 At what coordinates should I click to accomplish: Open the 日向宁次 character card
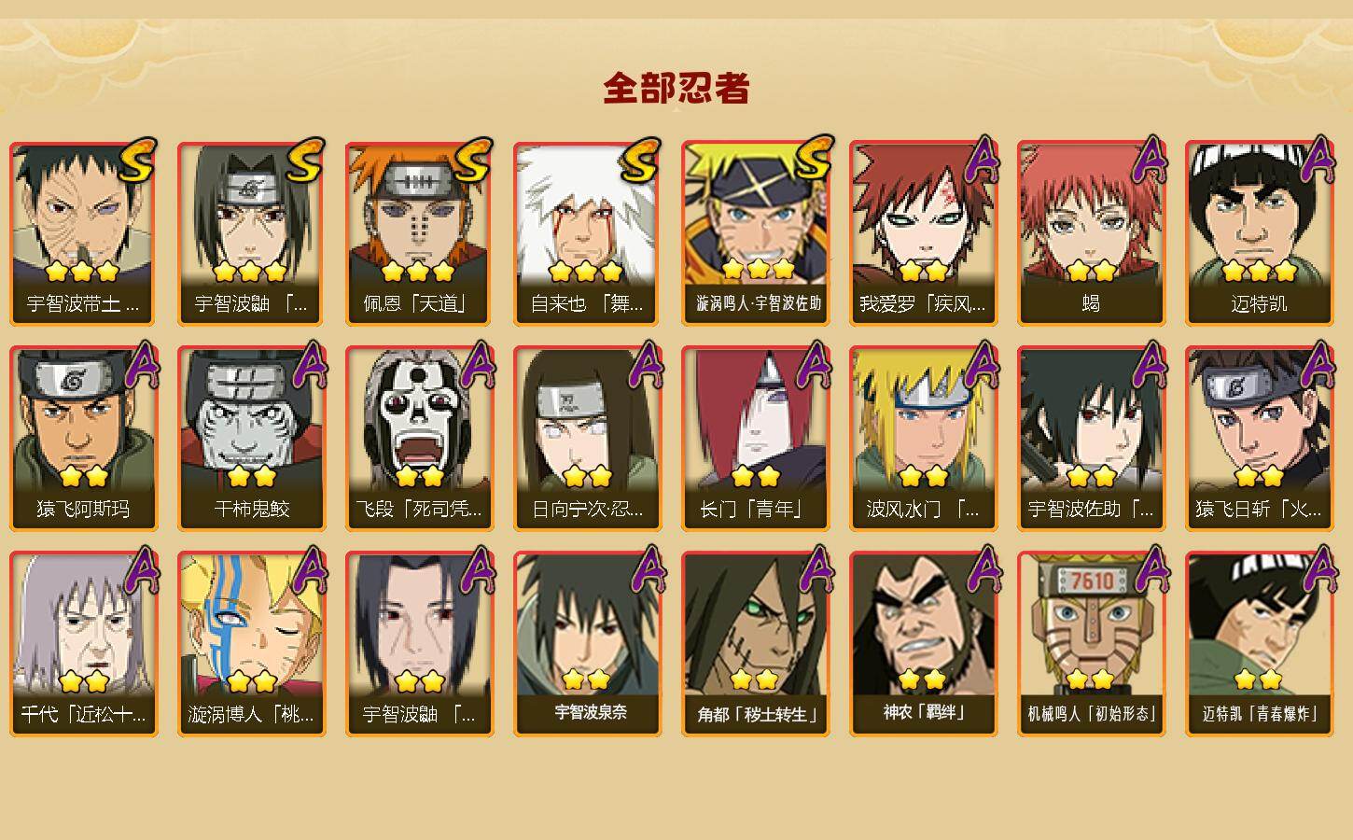[x=588, y=439]
